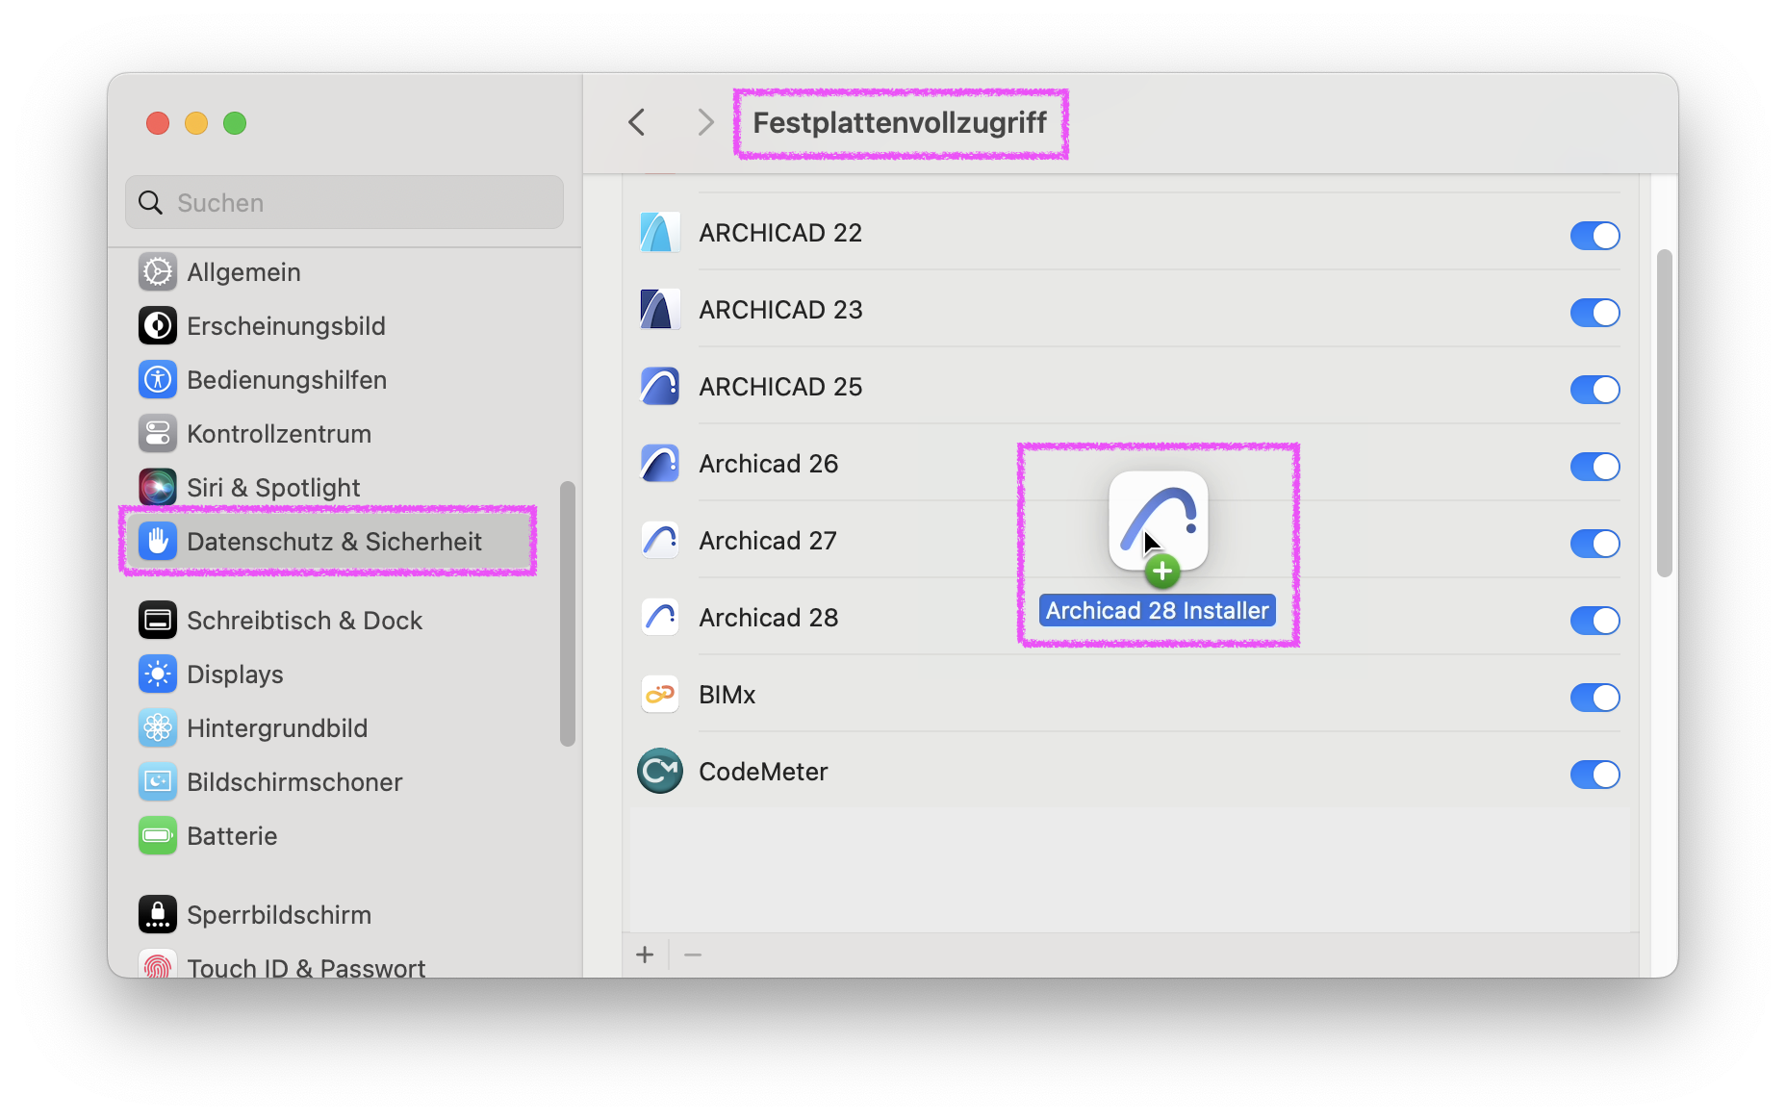Click the Suchen search field
1786x1120 pixels.
pos(344,202)
